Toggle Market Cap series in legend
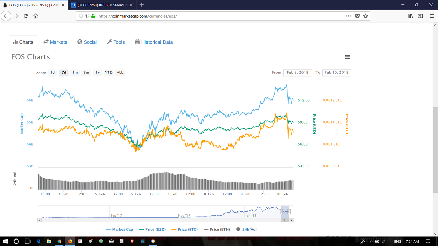Screen dimensions: 438x246 tap(119, 229)
